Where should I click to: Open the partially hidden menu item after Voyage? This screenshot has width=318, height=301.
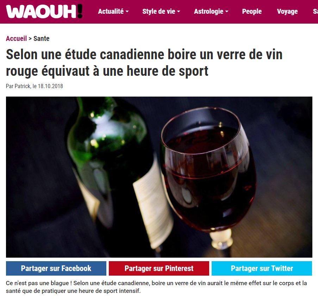pyautogui.click(x=316, y=11)
